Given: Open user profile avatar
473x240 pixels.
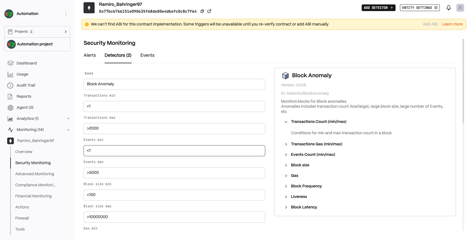Looking at the screenshot, I should pyautogui.click(x=460, y=8).
